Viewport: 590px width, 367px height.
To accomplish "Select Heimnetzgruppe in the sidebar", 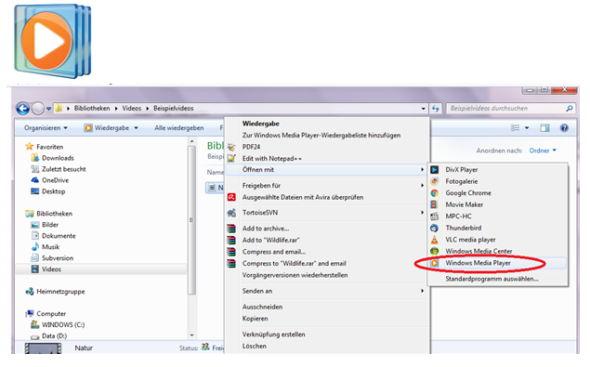I will click(60, 292).
